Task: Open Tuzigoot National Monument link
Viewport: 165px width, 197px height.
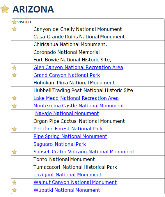Action: click(x=68, y=175)
